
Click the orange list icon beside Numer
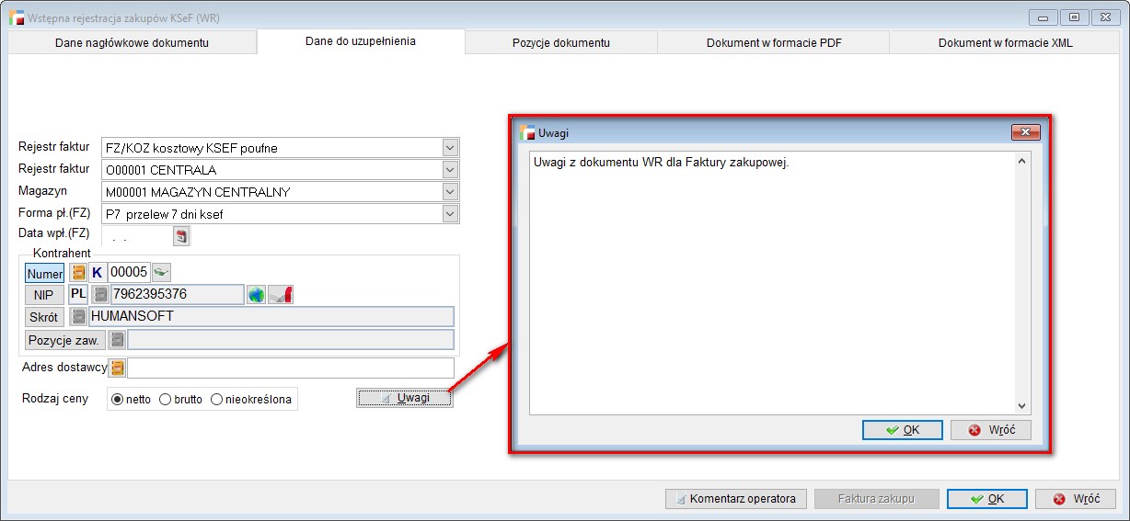click(x=78, y=273)
